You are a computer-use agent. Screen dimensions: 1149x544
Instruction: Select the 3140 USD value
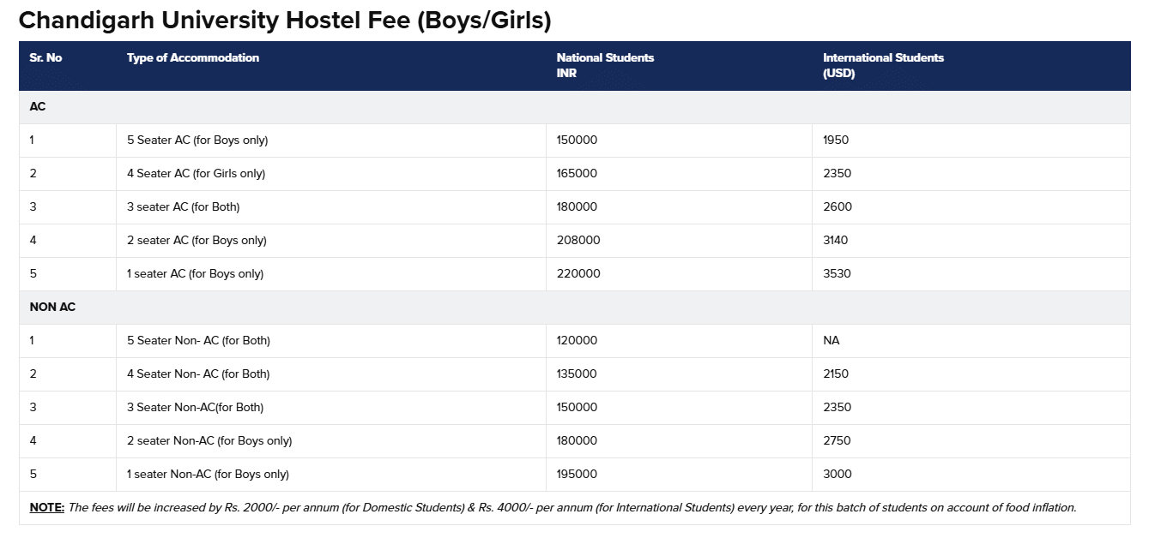tap(836, 240)
